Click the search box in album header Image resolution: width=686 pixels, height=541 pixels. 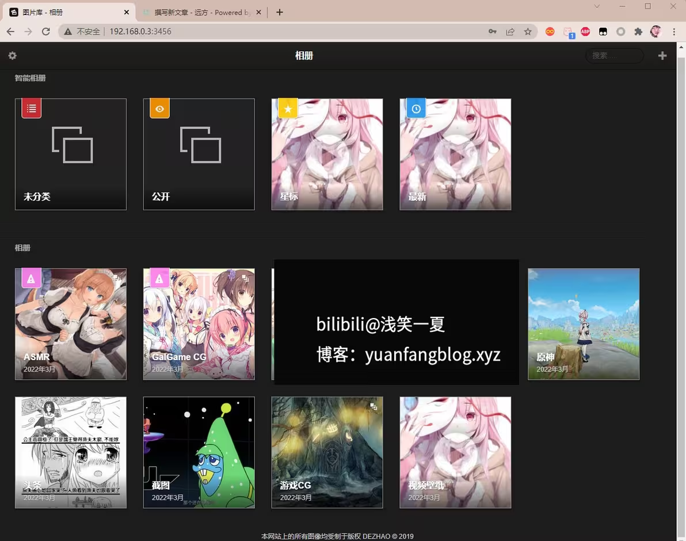(614, 56)
